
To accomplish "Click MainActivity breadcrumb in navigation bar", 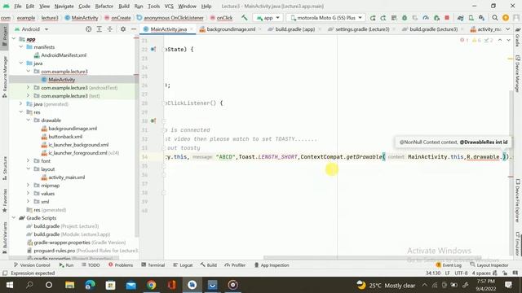I will pyautogui.click(x=82, y=18).
